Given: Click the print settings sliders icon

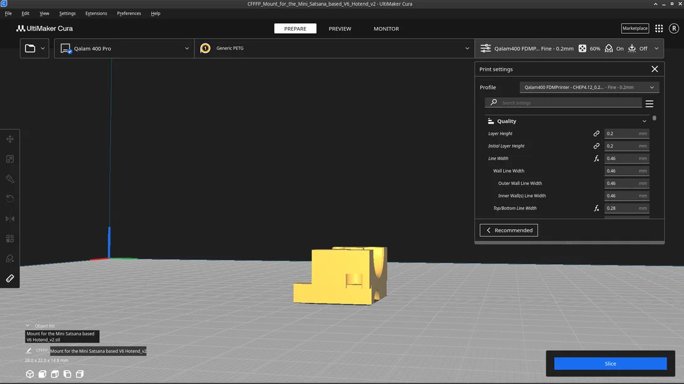Looking at the screenshot, I should tap(486, 49).
